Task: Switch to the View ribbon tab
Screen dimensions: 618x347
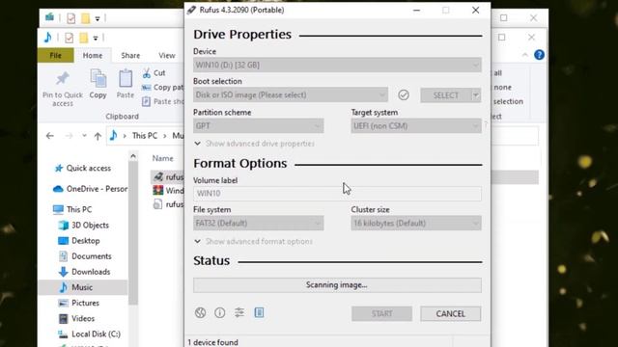Action: pyautogui.click(x=167, y=56)
